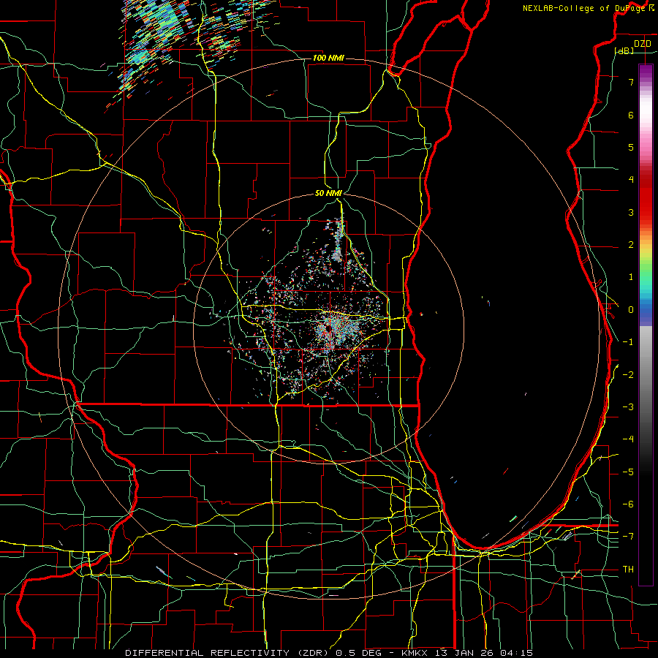Click the solid red band of the color bar

pos(646,195)
